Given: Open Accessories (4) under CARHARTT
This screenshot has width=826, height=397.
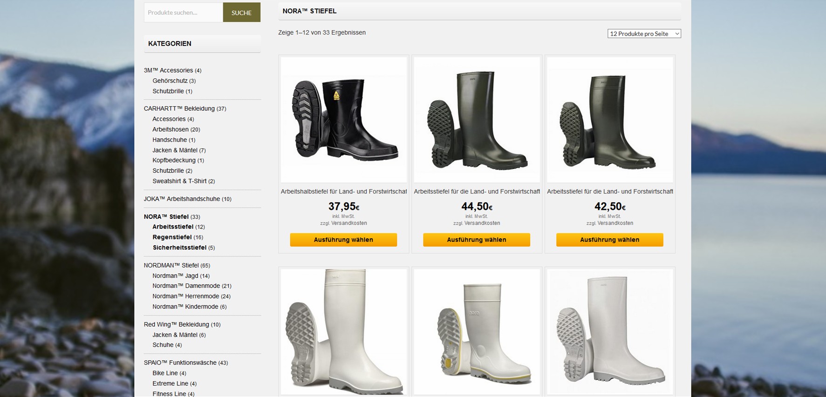Looking at the screenshot, I should pos(169,119).
